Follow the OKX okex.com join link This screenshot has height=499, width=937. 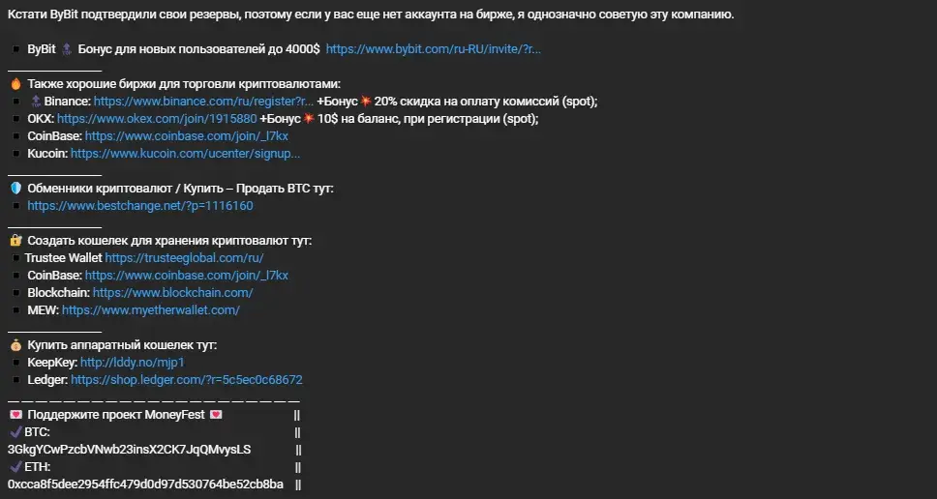(x=157, y=119)
